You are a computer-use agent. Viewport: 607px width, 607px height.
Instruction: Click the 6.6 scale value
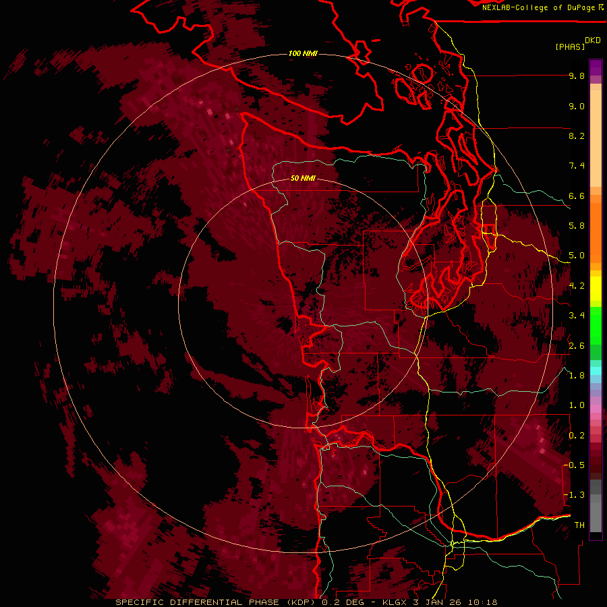point(577,196)
